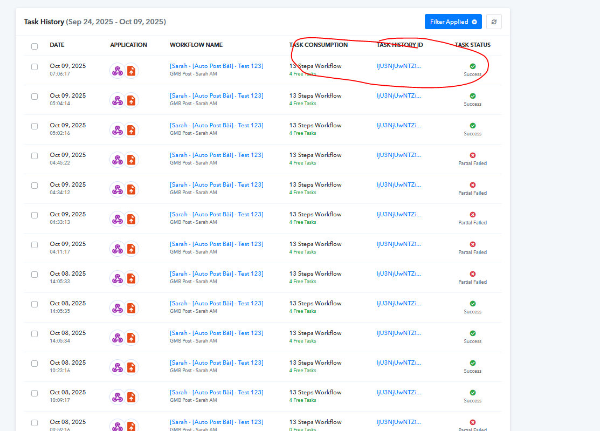Click the Task Status column header
The width and height of the screenshot is (600, 431).
(472, 45)
